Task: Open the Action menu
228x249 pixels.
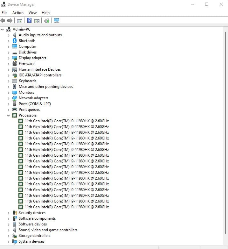Action: click(18, 13)
